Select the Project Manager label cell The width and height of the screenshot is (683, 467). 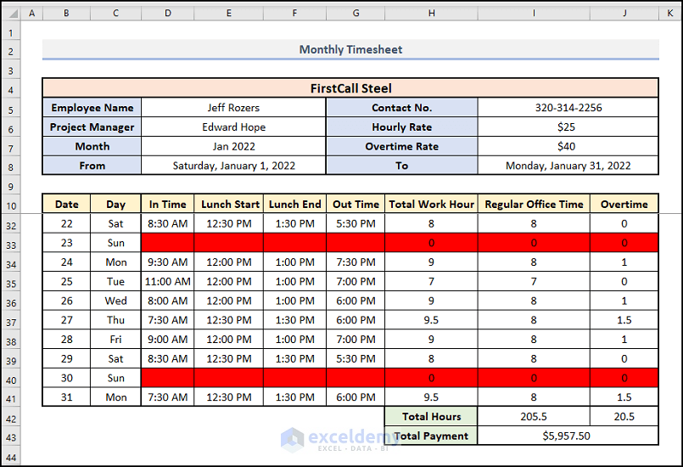92,127
